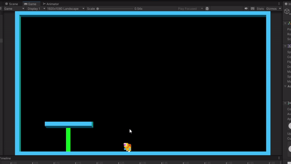291x164 pixels.
Task: Click the blue floating platform
Action: pyautogui.click(x=69, y=125)
